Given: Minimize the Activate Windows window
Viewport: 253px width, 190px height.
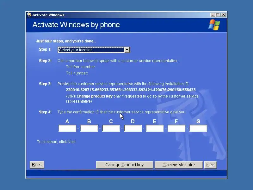Looking at the screenshot, I should tap(213, 15).
